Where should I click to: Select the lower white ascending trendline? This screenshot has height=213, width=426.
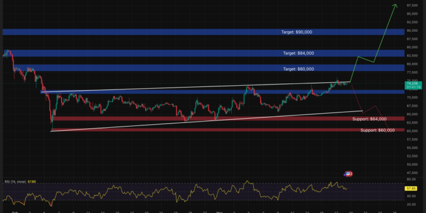(x=207, y=121)
